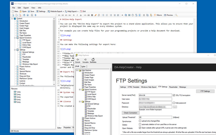Click the Zurück back arrow
This screenshot has height=135, width=216.
tap(78, 60)
